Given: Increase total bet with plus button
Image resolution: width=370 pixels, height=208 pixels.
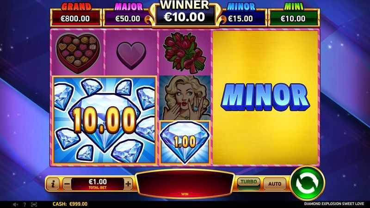Looking at the screenshot, I should pos(128,184).
